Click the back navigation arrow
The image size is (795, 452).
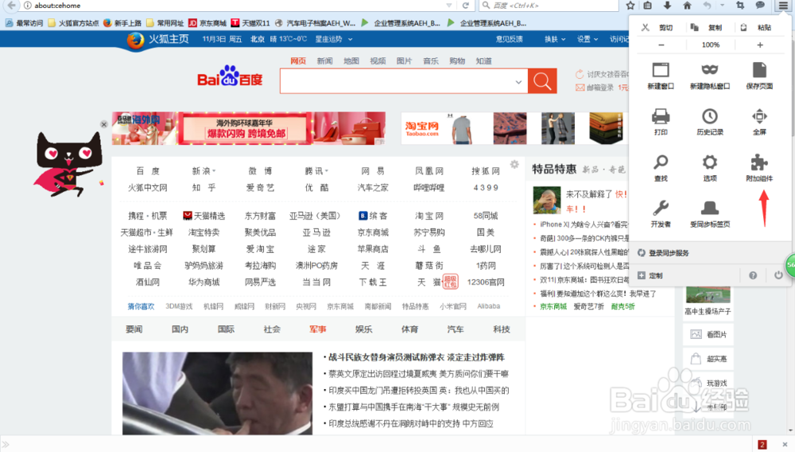click(11, 6)
